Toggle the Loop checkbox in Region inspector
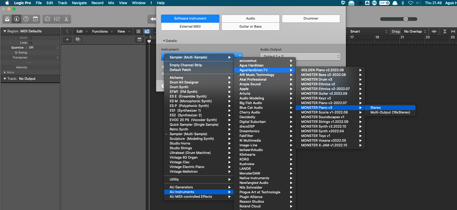The width and height of the screenshot is (457, 210). point(31,43)
